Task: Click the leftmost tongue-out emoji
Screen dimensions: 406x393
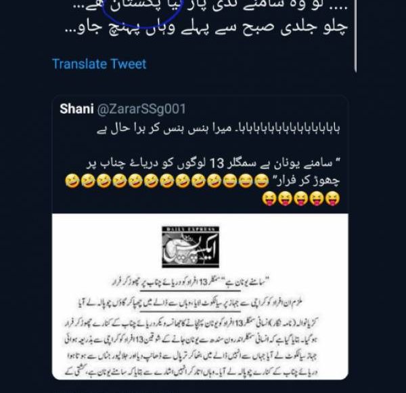Action: 269,199
